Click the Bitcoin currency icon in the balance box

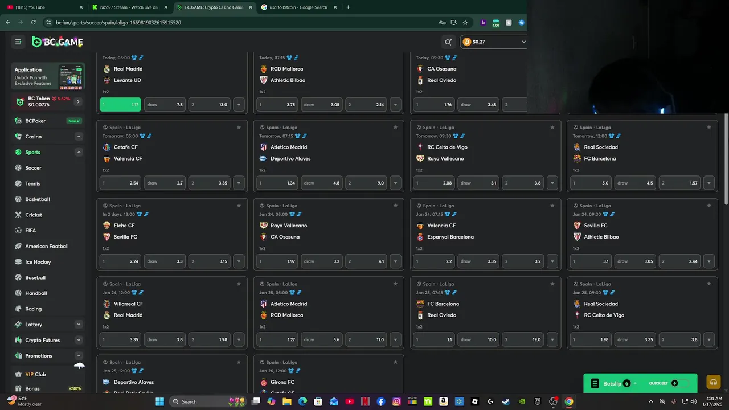466,42
